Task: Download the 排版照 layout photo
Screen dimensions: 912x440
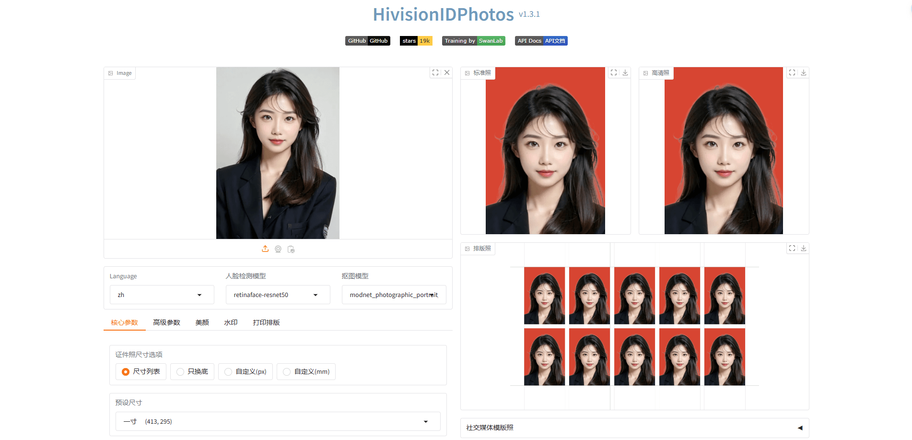Action: point(804,248)
